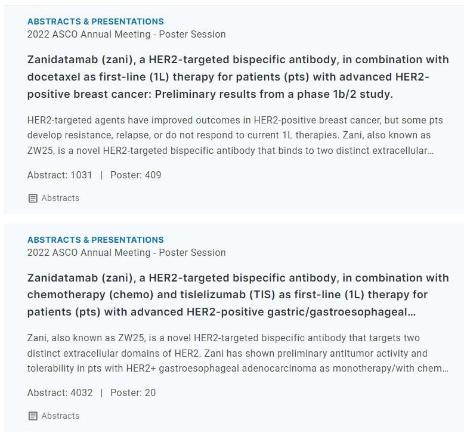Click the truncated 'gastric/gastroesophageal…' end of second title
464x439 pixels.
[342, 312]
